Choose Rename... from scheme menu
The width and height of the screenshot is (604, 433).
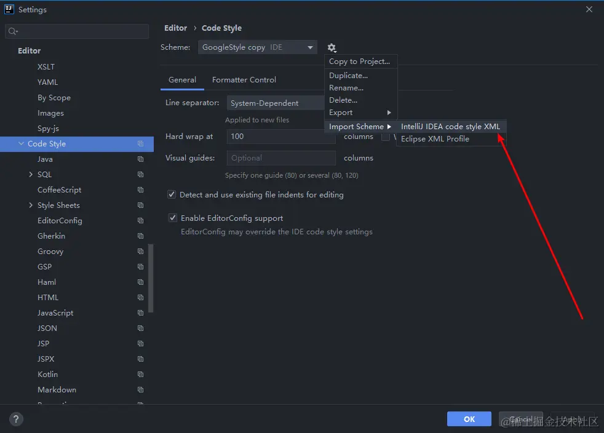360,88
